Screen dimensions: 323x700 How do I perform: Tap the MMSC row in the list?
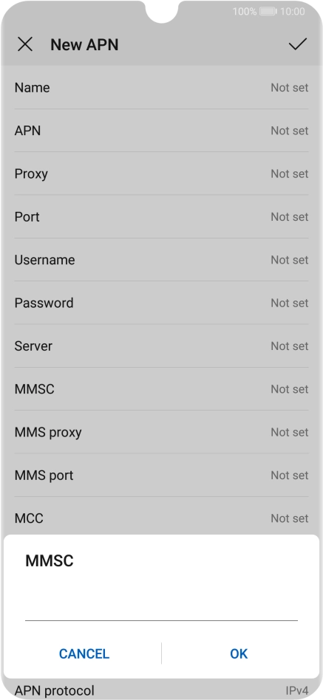[161, 389]
